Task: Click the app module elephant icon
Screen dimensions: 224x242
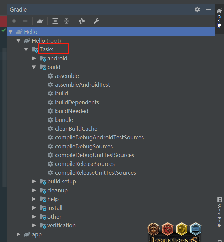Action: click(27, 234)
